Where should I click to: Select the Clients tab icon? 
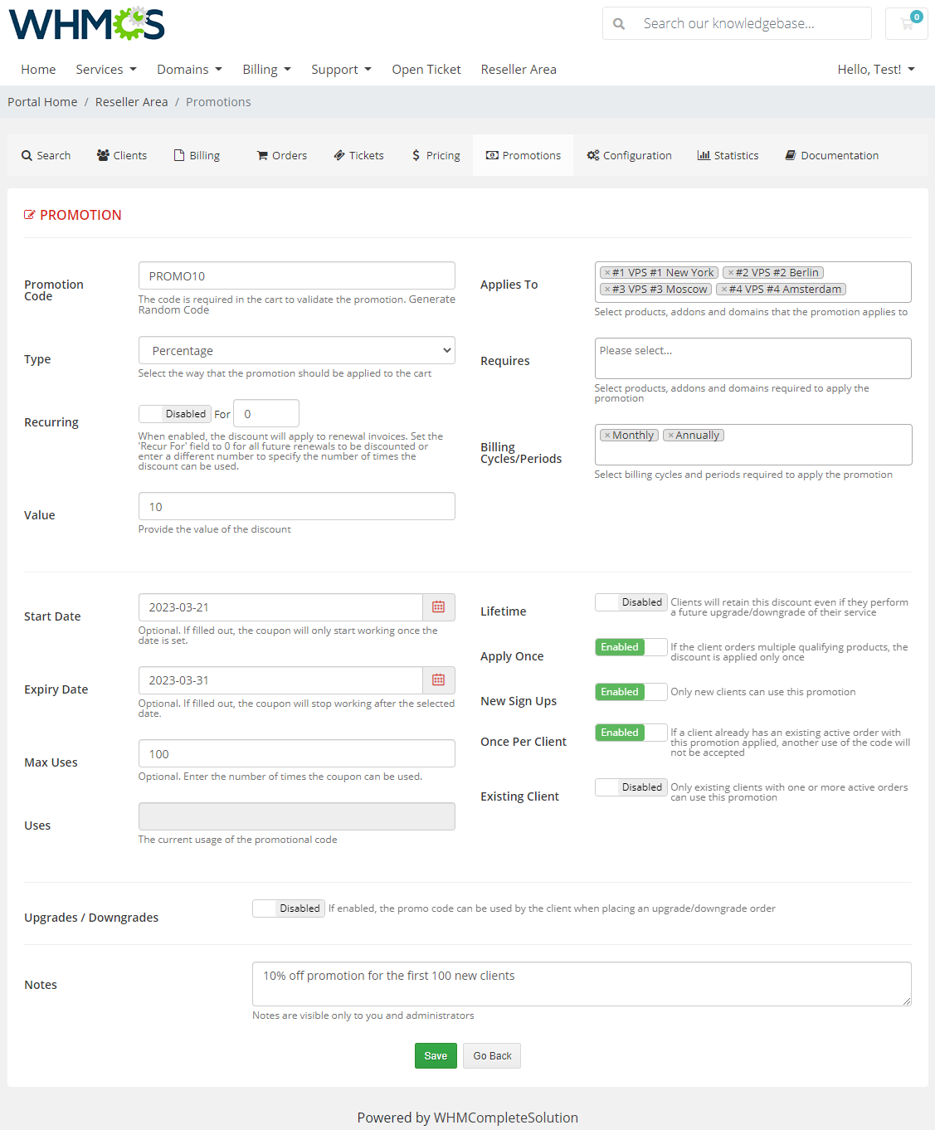coord(103,155)
